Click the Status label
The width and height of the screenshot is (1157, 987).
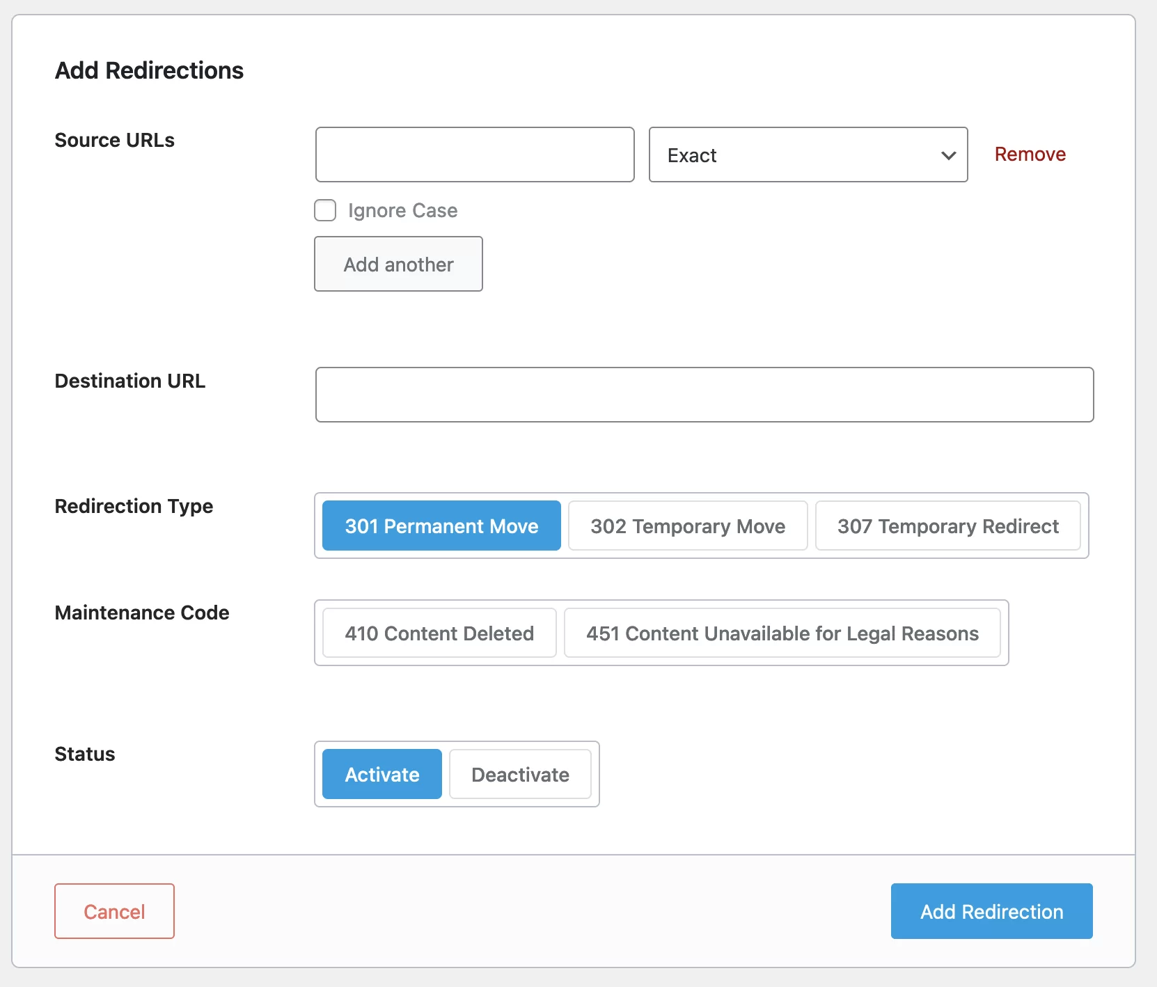85,754
